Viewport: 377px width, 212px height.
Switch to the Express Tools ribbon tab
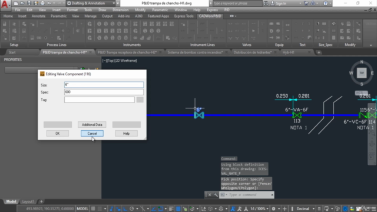pos(184,16)
